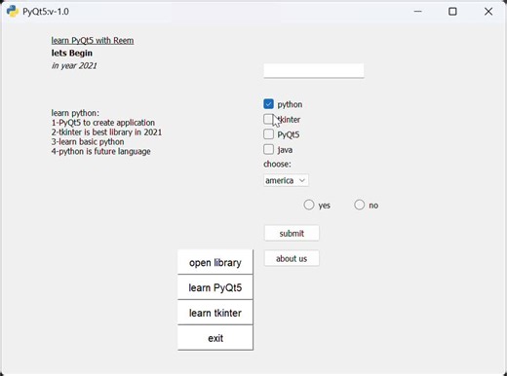Click the learn PyQt5 button
This screenshot has height=376, width=507.
215,287
